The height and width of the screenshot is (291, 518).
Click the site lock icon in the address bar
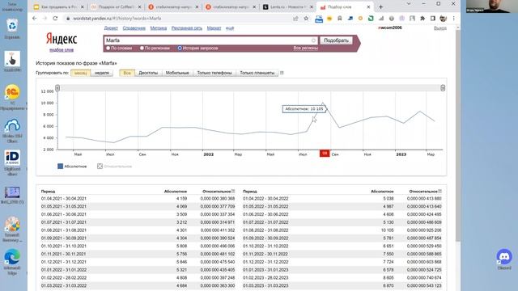click(x=68, y=19)
